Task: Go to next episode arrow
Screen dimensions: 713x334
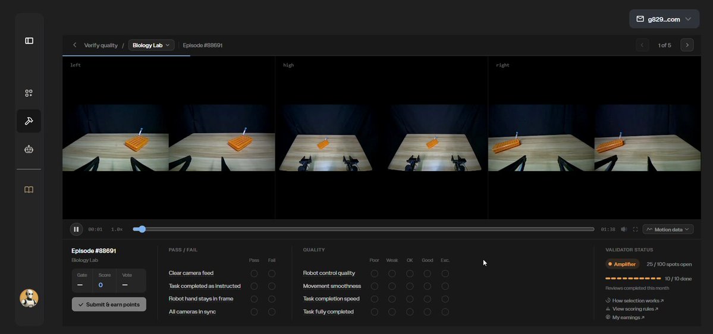Action: point(687,45)
